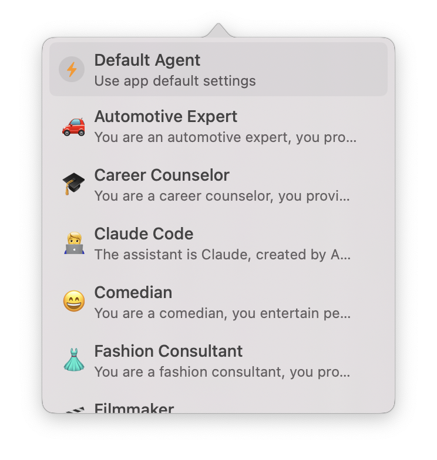Click "You are an automotive expert" description

225,138
